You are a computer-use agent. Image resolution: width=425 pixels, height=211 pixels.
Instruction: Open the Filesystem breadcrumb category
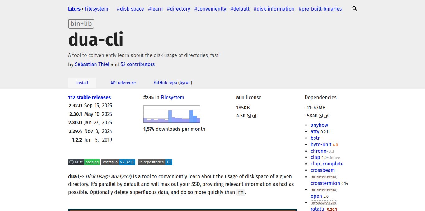(x=96, y=9)
